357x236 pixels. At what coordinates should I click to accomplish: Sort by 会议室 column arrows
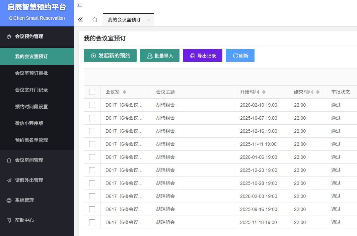click(125, 92)
